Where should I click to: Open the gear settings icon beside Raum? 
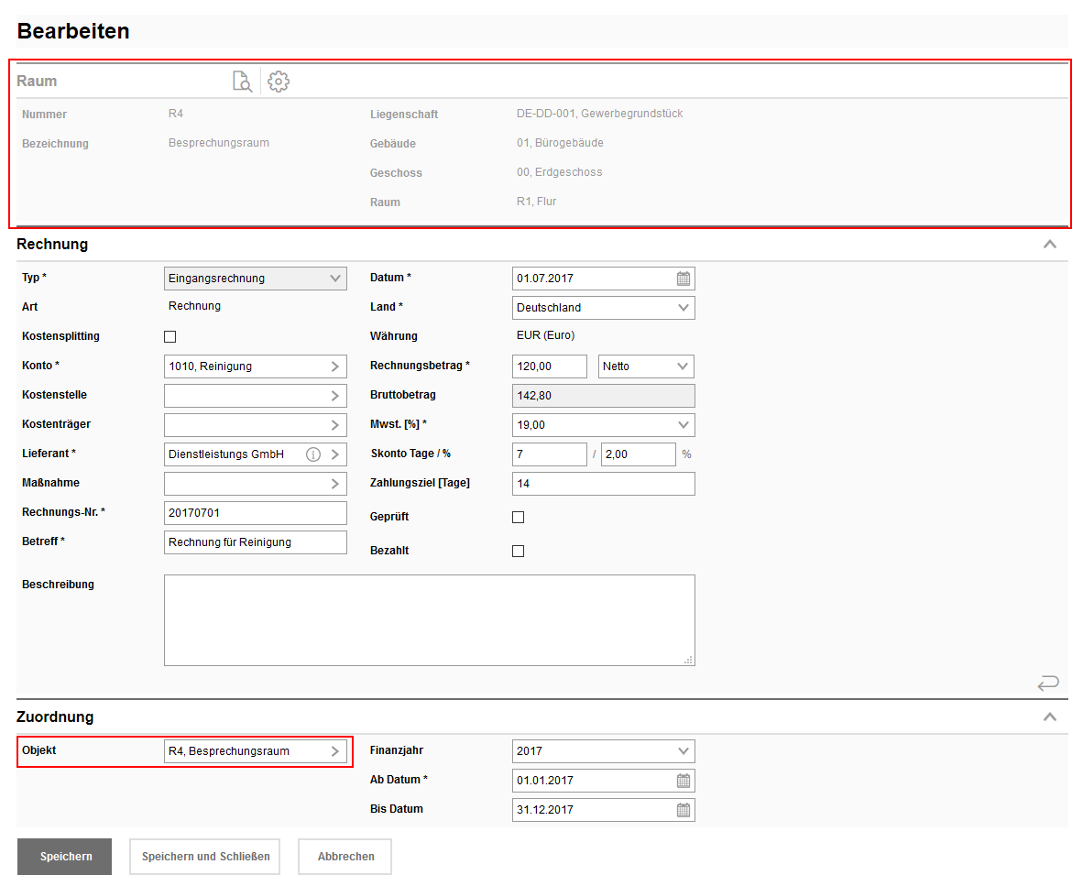point(279,82)
